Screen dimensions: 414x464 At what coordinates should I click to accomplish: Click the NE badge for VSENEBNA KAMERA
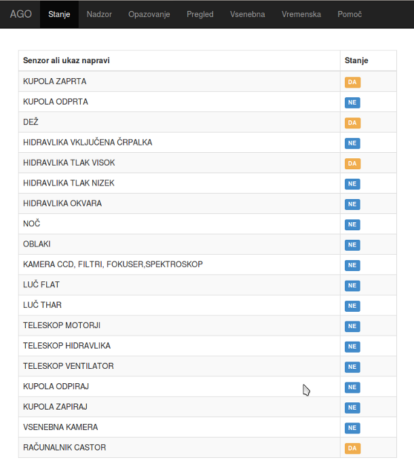pyautogui.click(x=352, y=428)
